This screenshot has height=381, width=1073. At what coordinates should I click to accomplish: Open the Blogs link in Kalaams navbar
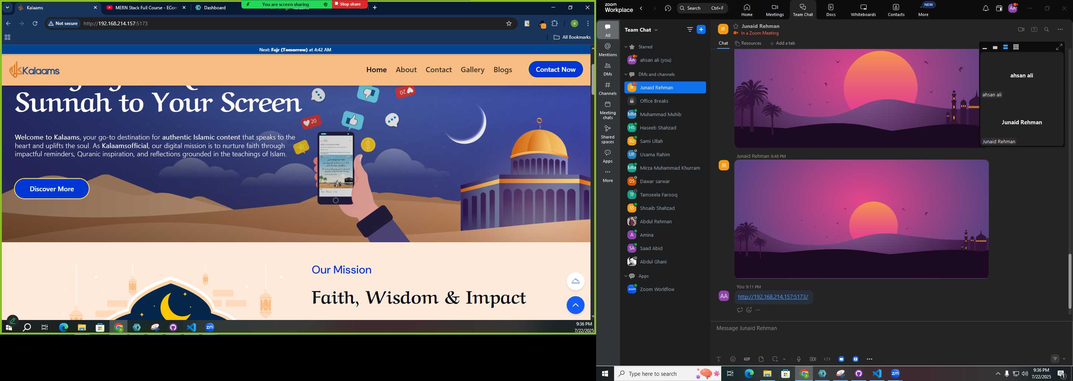click(x=503, y=70)
